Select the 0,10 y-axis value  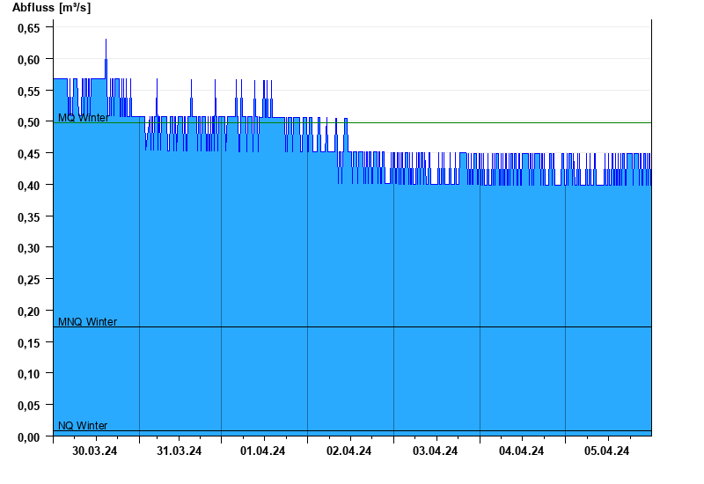click(x=29, y=374)
